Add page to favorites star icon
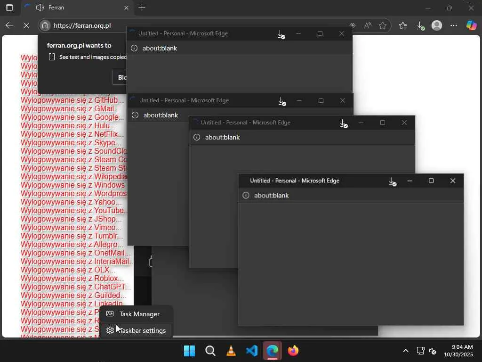Viewport: 482px width, 362px height. (382, 25)
